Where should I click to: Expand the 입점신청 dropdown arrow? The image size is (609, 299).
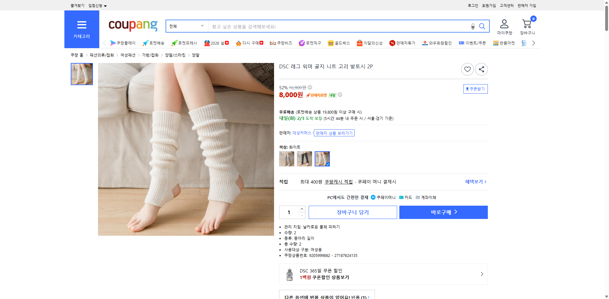pyautogui.click(x=106, y=5)
